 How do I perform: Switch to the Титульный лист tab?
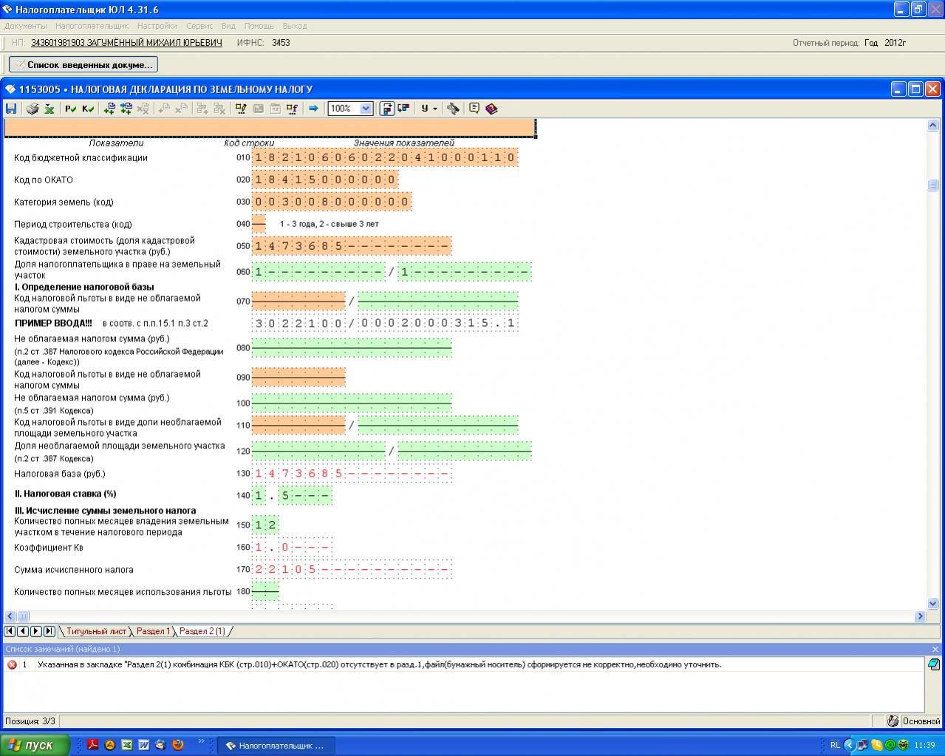click(x=96, y=631)
